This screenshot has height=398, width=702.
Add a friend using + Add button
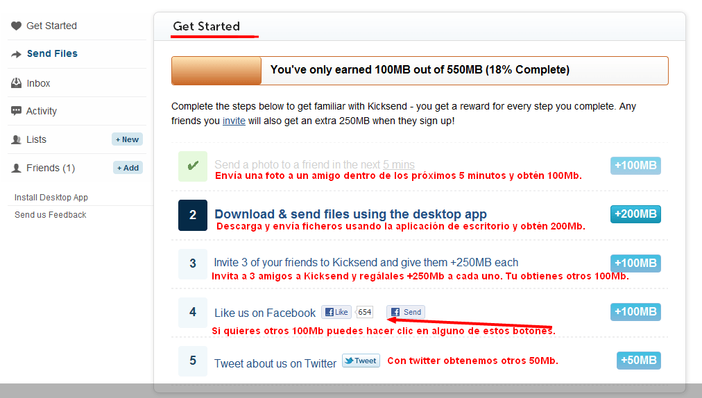(x=128, y=168)
